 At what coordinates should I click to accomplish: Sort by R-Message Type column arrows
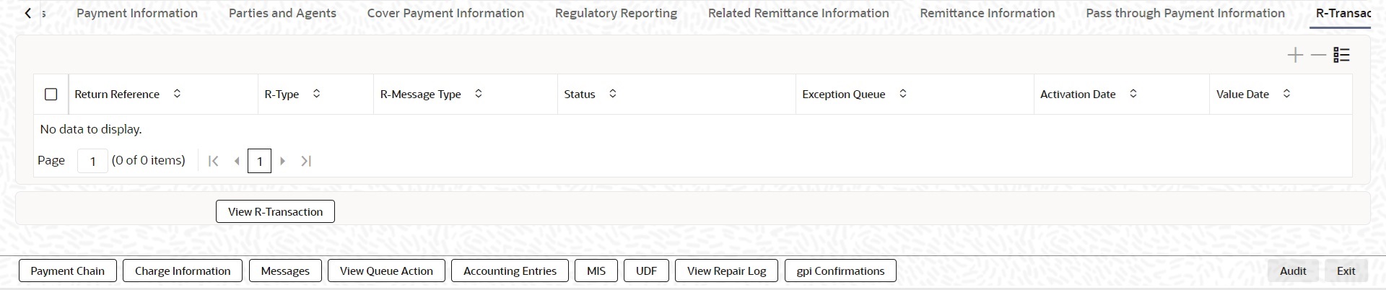(478, 94)
